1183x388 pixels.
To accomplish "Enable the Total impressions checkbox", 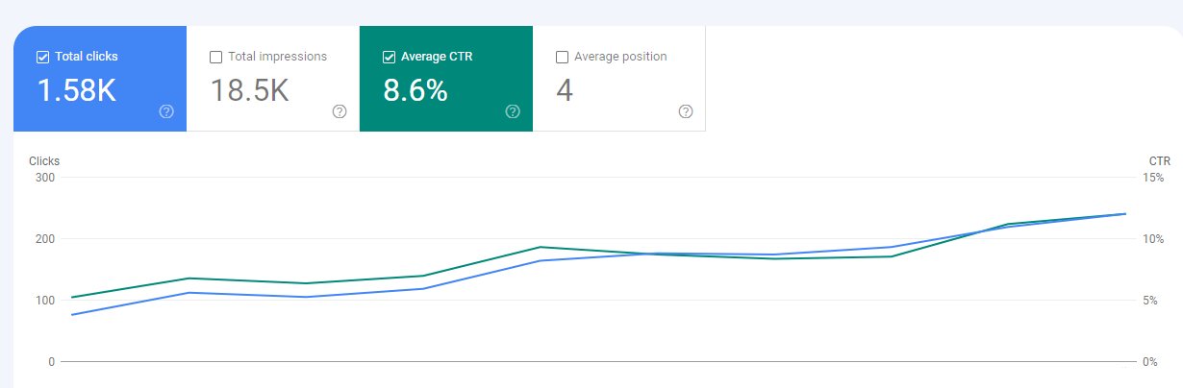I will (x=215, y=57).
